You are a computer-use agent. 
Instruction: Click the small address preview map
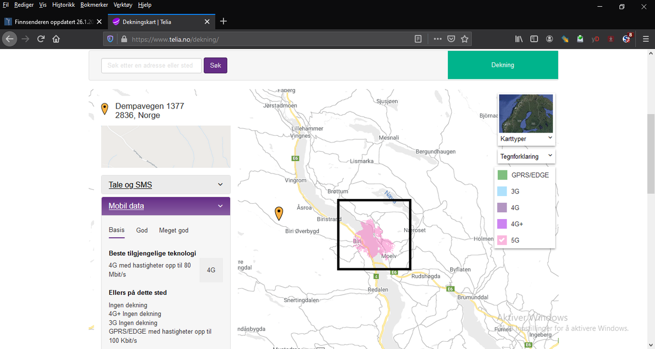[166, 147]
